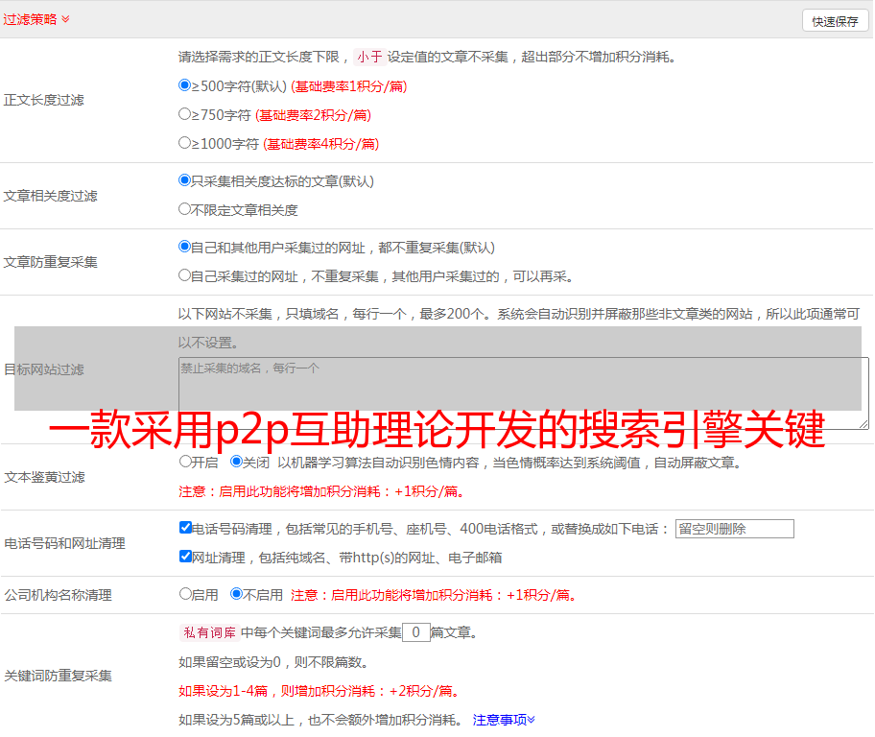This screenshot has width=875, height=737.
Task: Click the 电话号码和网址清理 row label
Action: [x=64, y=543]
